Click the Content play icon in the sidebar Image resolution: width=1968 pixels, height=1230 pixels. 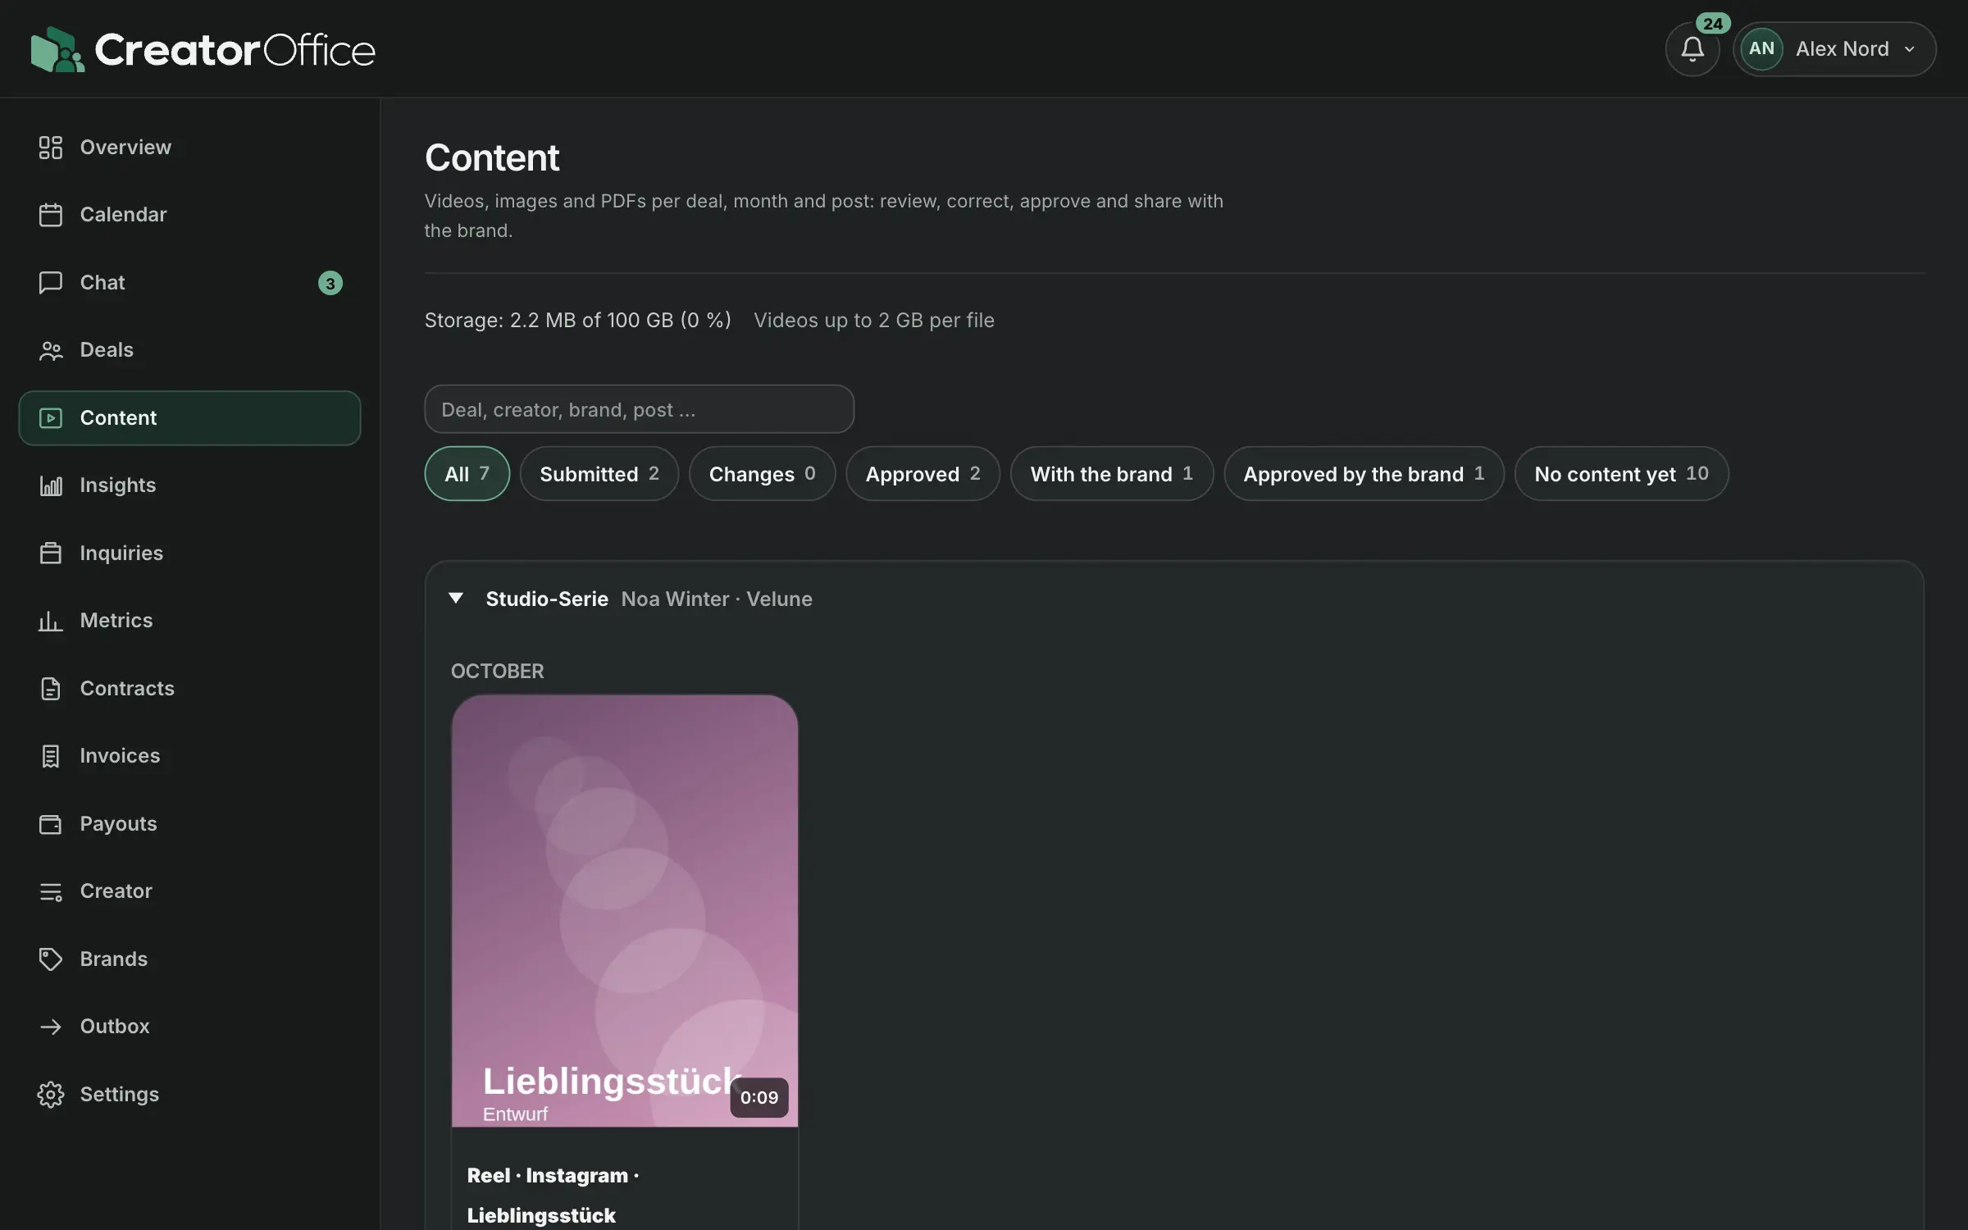pos(51,418)
